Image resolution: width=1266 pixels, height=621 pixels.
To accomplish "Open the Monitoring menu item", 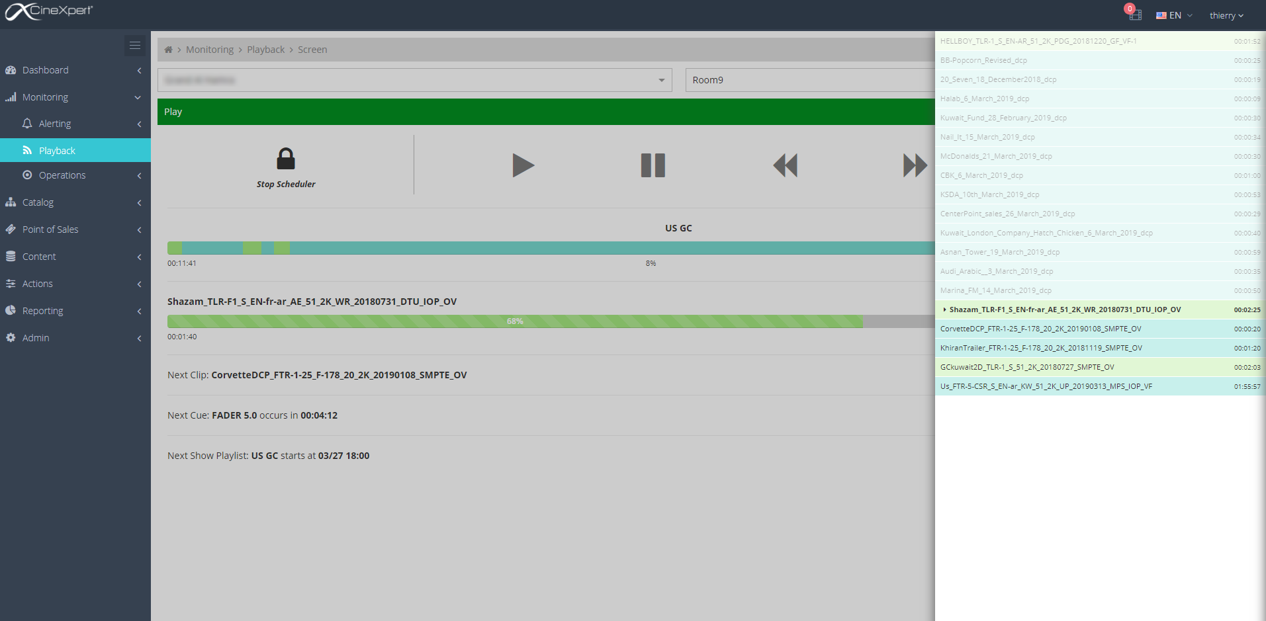I will [x=75, y=97].
